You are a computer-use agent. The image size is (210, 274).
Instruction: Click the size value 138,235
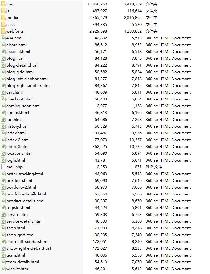pyautogui.click(x=100, y=235)
